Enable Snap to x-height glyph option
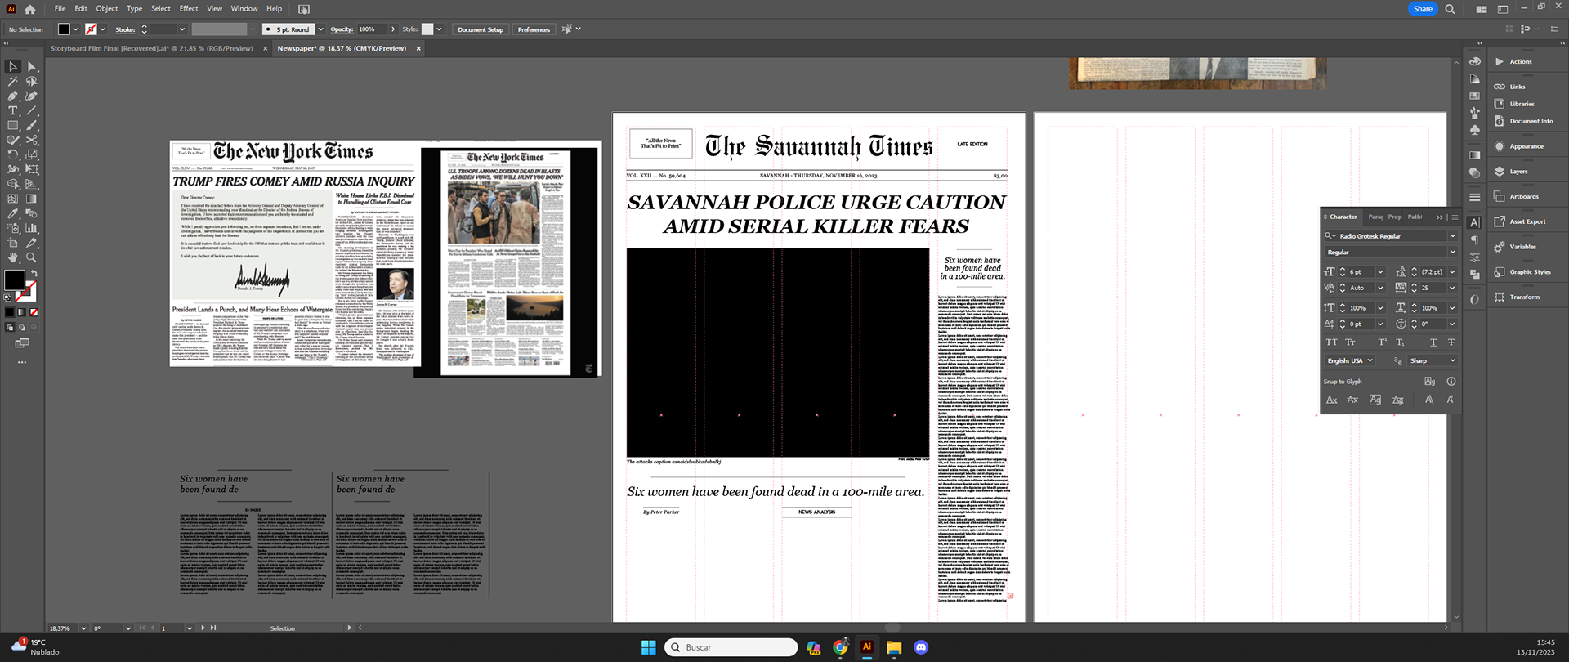The width and height of the screenshot is (1569, 662). point(1352,400)
